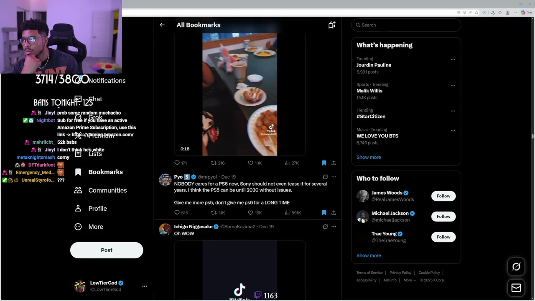The image size is (535, 301).
Task: Open Grok icon on Pyo's post
Action: click(x=325, y=177)
